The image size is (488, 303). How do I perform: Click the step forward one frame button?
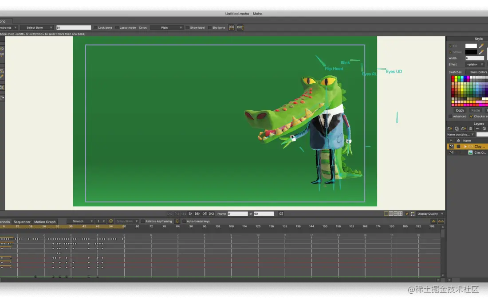click(x=197, y=214)
